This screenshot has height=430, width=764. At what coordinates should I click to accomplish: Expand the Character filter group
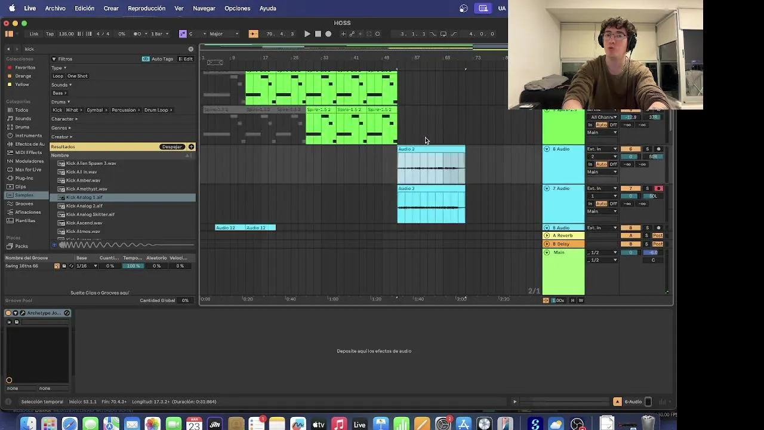pos(64,119)
